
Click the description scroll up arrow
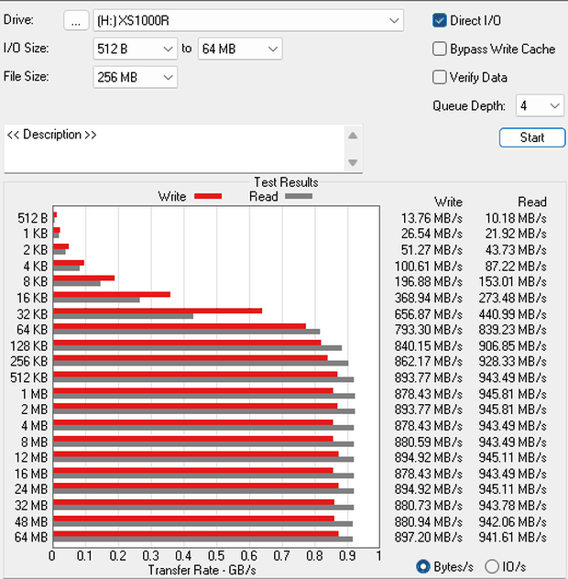pyautogui.click(x=353, y=136)
